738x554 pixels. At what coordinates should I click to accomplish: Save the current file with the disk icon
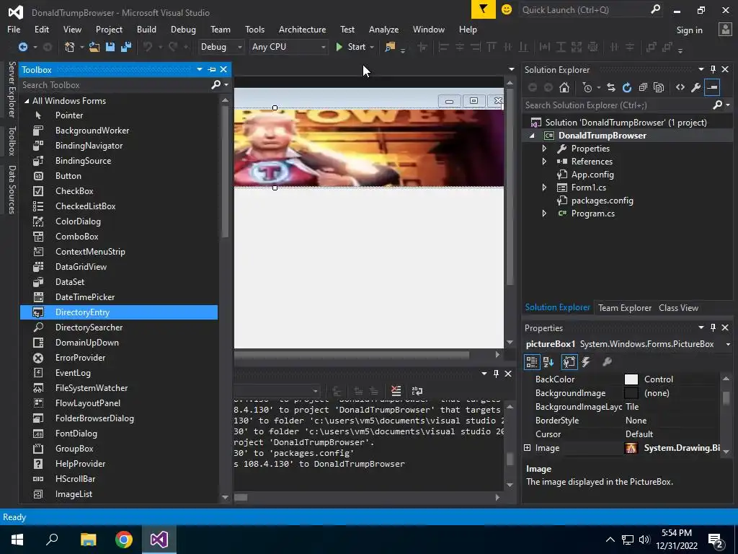point(110,47)
